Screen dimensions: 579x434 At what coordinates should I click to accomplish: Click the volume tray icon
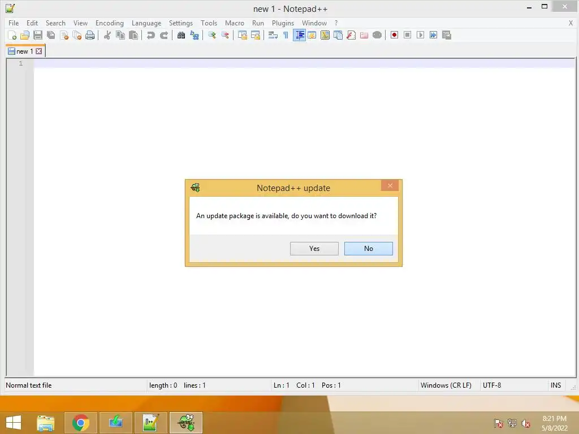click(x=526, y=423)
